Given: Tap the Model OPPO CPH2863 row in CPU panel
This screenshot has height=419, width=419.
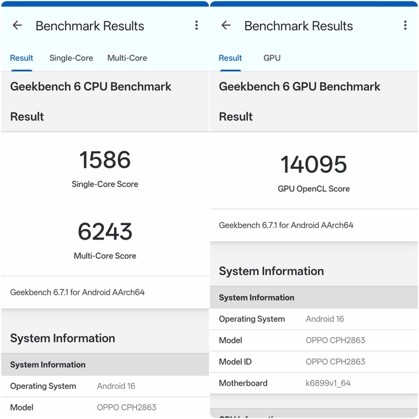Looking at the screenshot, I should coord(105,407).
